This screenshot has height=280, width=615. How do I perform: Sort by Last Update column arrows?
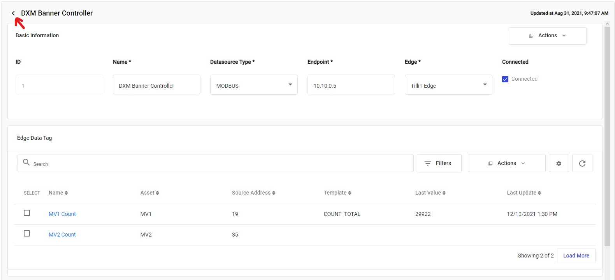point(539,193)
